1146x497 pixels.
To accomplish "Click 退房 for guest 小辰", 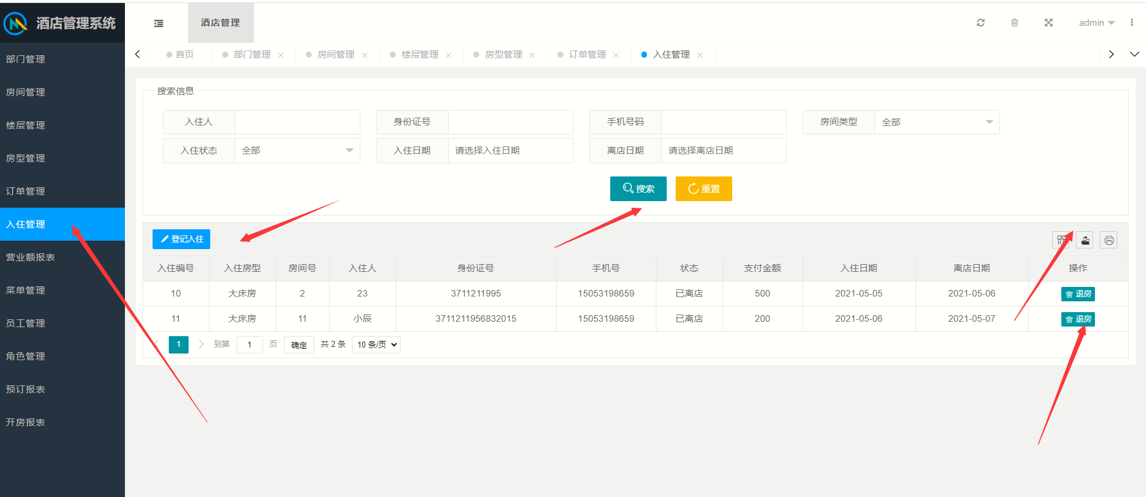I will pyautogui.click(x=1078, y=319).
